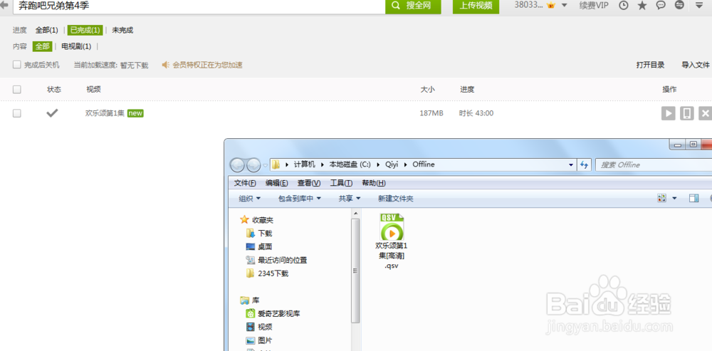The image size is (712, 351).
Task: Click the completed checkmark status icon for 欢乐颂第1集
Action: [x=52, y=113]
